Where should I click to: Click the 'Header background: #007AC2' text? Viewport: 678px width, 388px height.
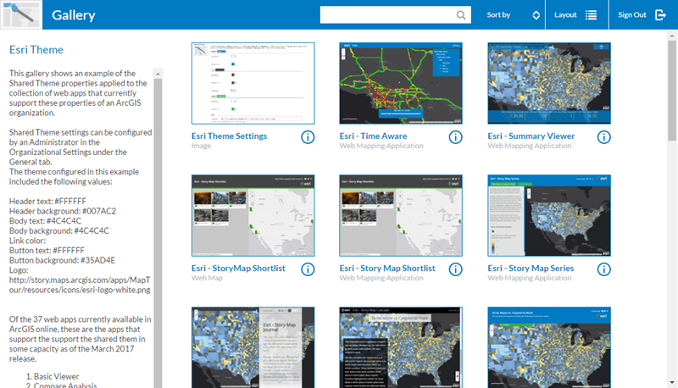click(x=63, y=211)
